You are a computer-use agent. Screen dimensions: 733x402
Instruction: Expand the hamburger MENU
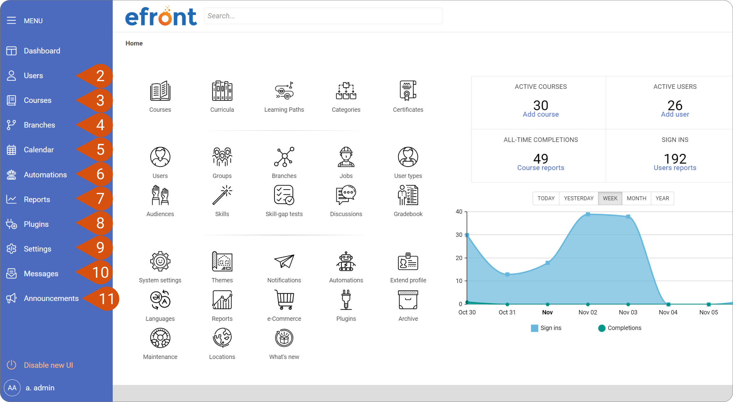pos(11,20)
